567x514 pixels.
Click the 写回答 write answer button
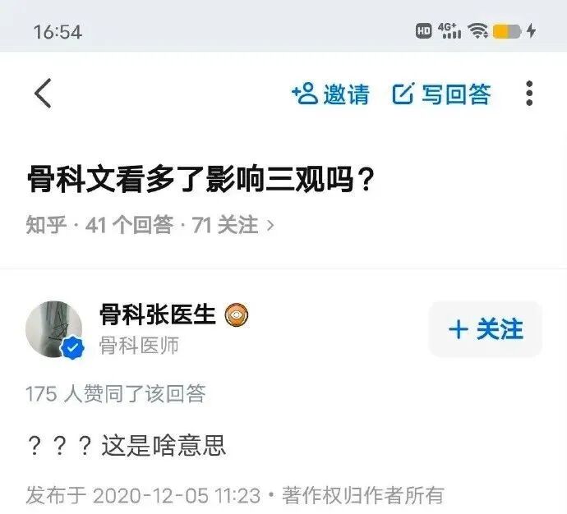(x=441, y=94)
